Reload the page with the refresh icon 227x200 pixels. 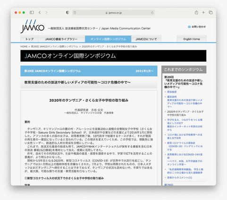click(x=152, y=13)
